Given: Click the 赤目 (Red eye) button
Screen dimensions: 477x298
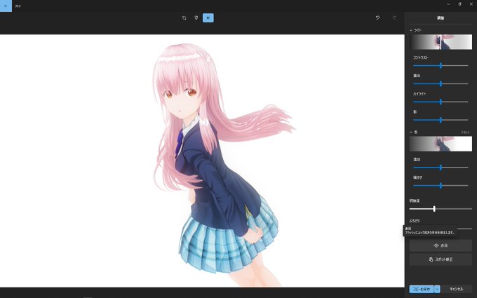Looking at the screenshot, I should pos(441,245).
